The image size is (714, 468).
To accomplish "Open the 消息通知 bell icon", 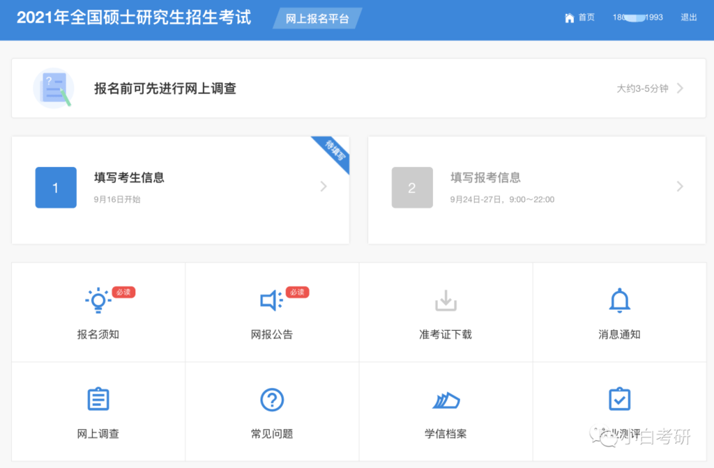I will coord(619,300).
